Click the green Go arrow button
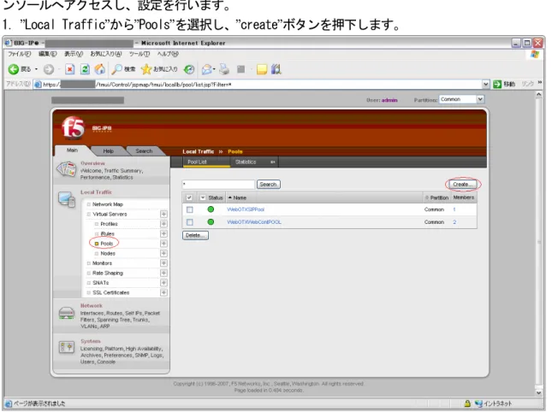The height and width of the screenshot is (412, 552). coord(497,84)
